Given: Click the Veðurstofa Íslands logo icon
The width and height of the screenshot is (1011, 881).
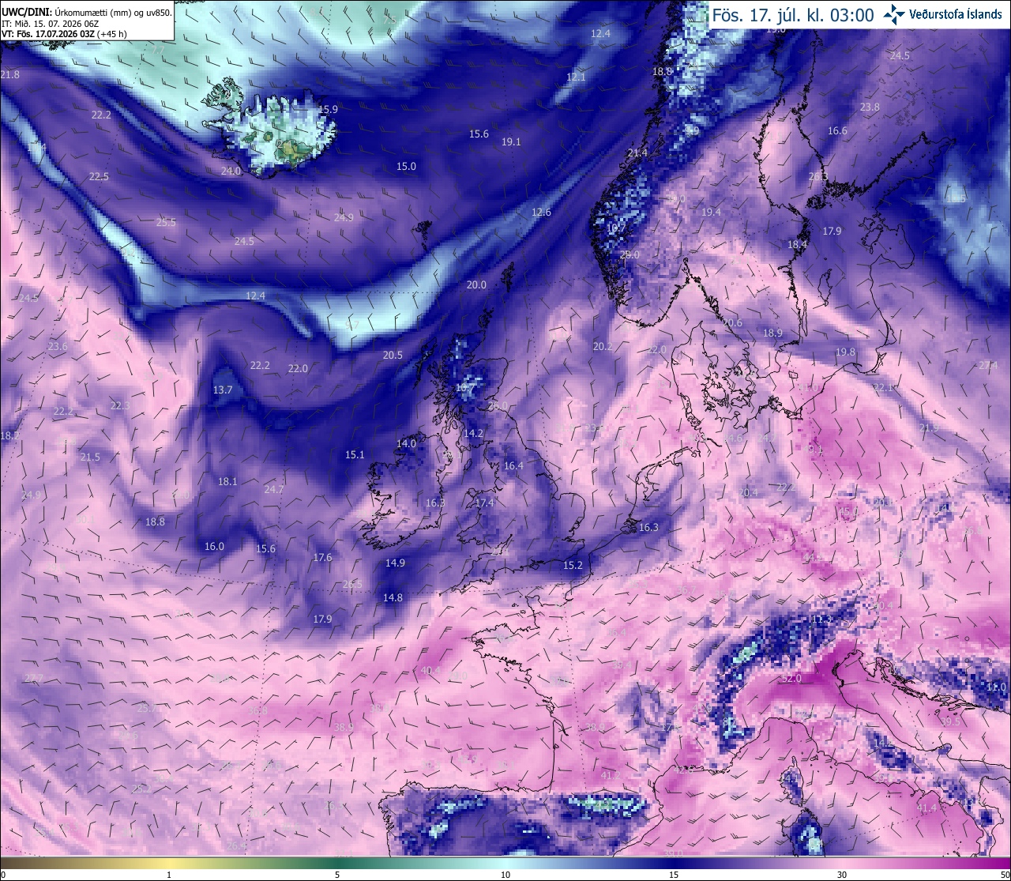Looking at the screenshot, I should click(x=895, y=13).
